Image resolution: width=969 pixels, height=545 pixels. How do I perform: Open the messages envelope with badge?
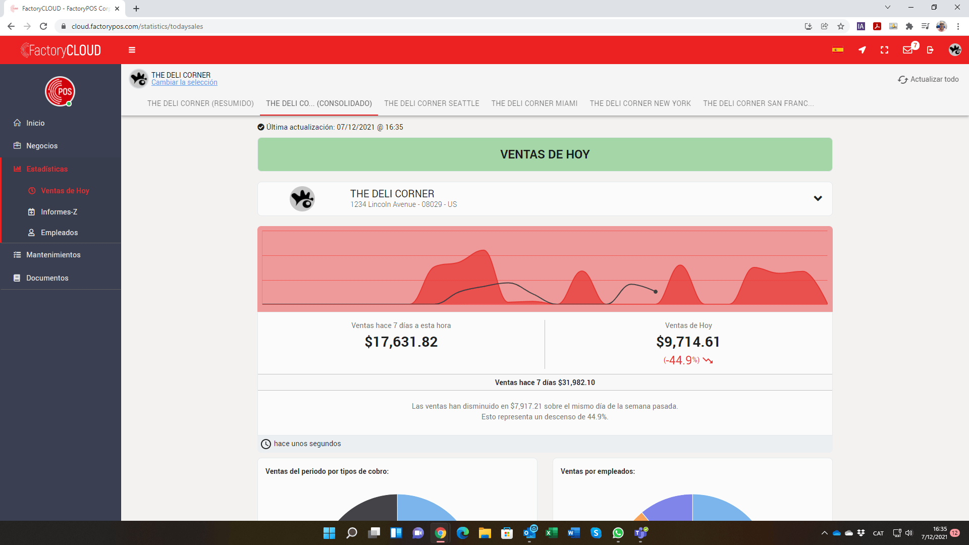[908, 49]
